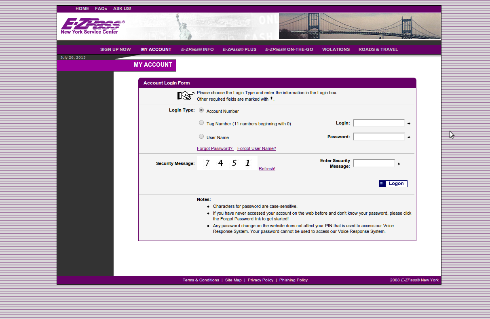Switch to the MY ACCOUNT tab

point(156,49)
